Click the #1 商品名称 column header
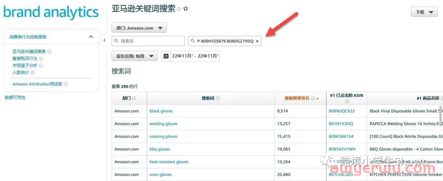Screen dimensions: 443x181 pyautogui.click(x=428, y=98)
